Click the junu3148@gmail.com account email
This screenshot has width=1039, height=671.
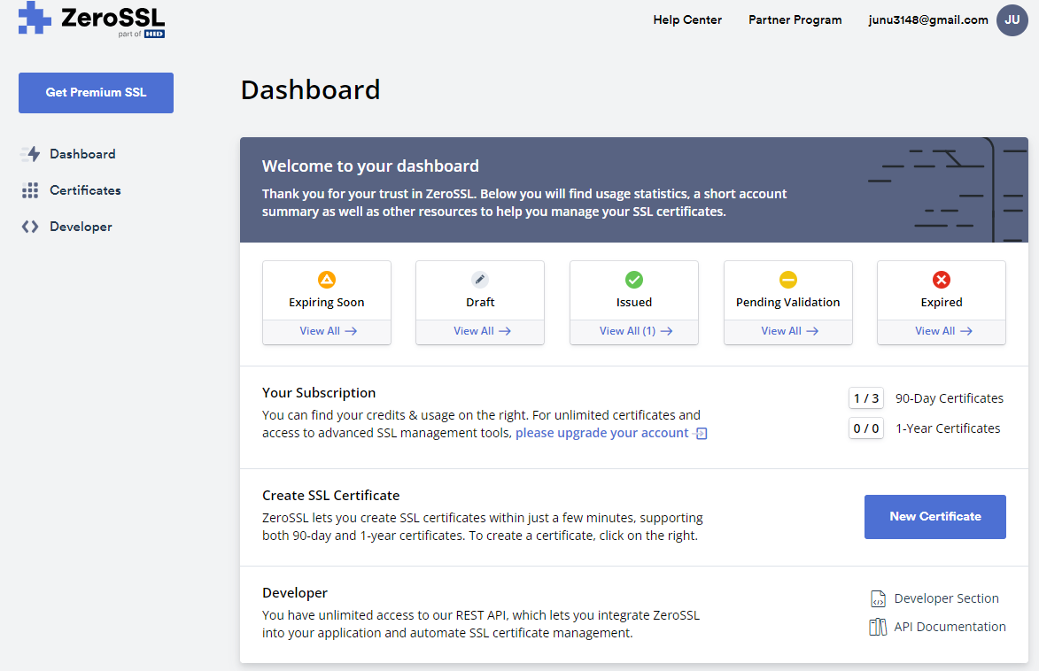[927, 19]
